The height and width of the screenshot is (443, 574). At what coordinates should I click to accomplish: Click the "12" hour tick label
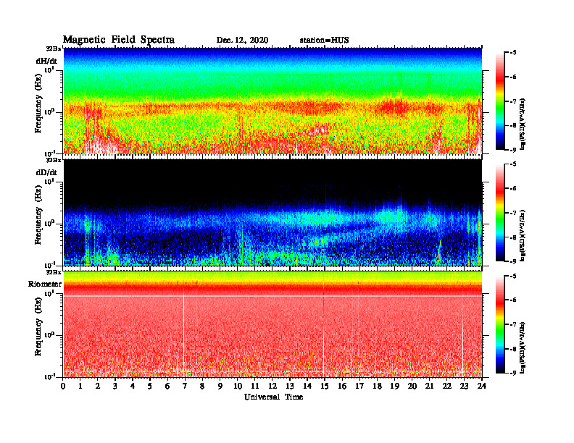[x=273, y=387]
